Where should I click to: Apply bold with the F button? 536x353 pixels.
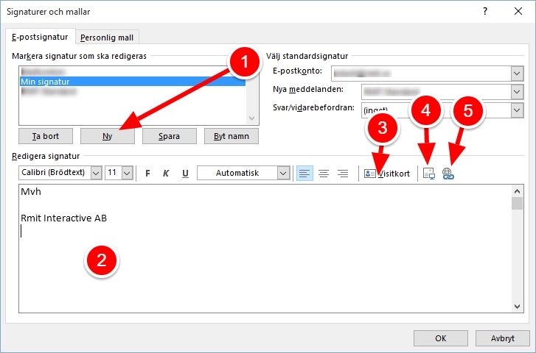pyautogui.click(x=147, y=174)
